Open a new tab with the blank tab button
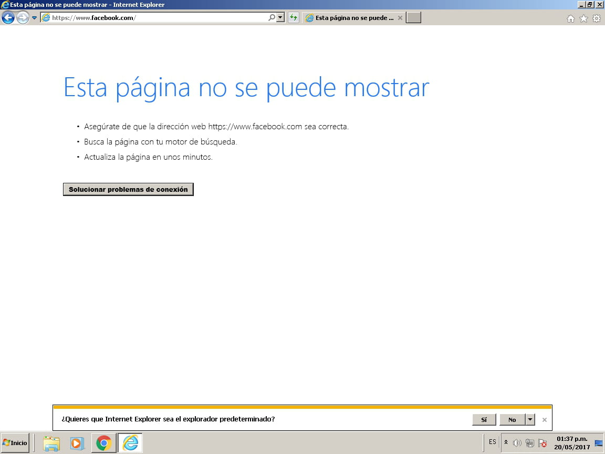This screenshot has width=605, height=454. [x=413, y=18]
